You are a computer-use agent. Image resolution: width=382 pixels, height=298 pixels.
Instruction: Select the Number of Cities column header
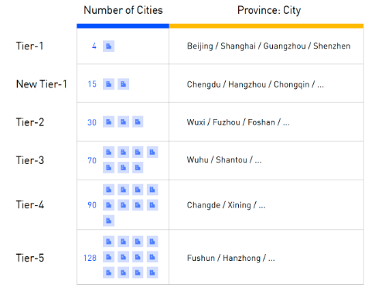(123, 10)
